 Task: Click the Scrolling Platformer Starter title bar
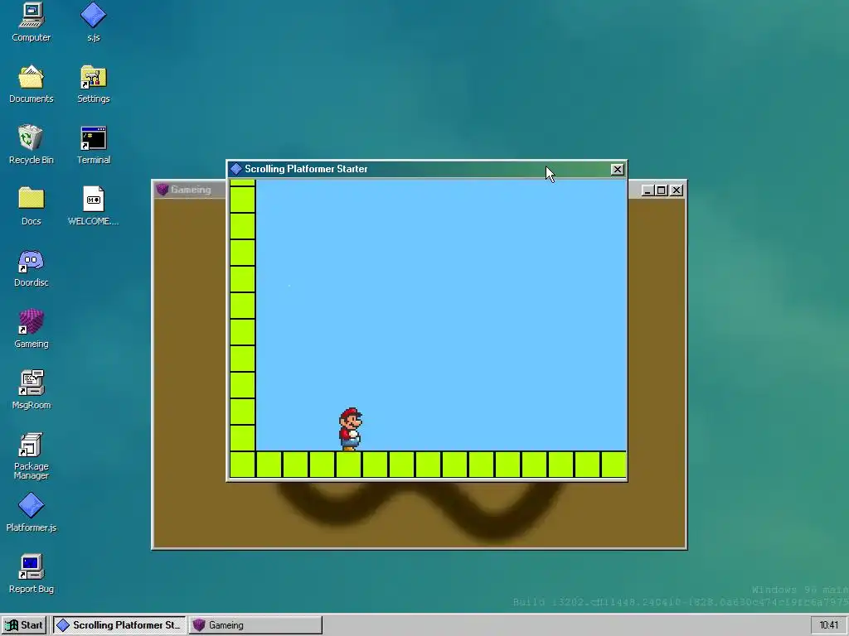[x=427, y=169]
